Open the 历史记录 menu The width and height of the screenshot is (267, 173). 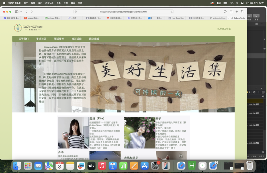(49, 3)
